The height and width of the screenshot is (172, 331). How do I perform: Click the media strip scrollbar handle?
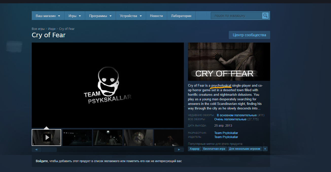click(x=49, y=150)
